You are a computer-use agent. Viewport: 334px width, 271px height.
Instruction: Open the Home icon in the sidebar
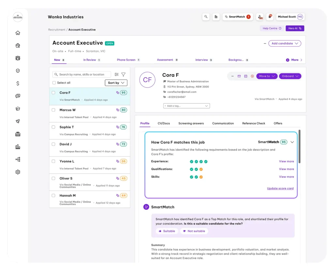[18, 33]
